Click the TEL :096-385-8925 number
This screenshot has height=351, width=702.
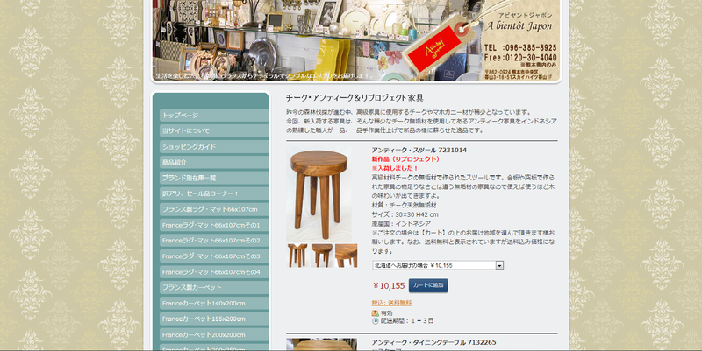[x=520, y=48]
